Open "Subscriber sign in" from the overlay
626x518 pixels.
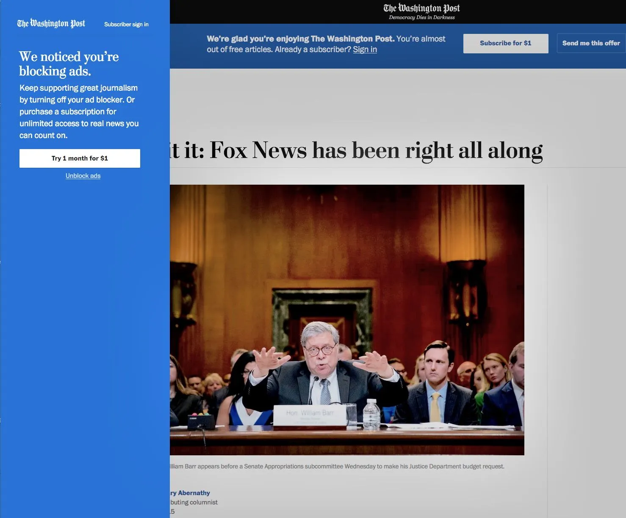pyautogui.click(x=126, y=24)
